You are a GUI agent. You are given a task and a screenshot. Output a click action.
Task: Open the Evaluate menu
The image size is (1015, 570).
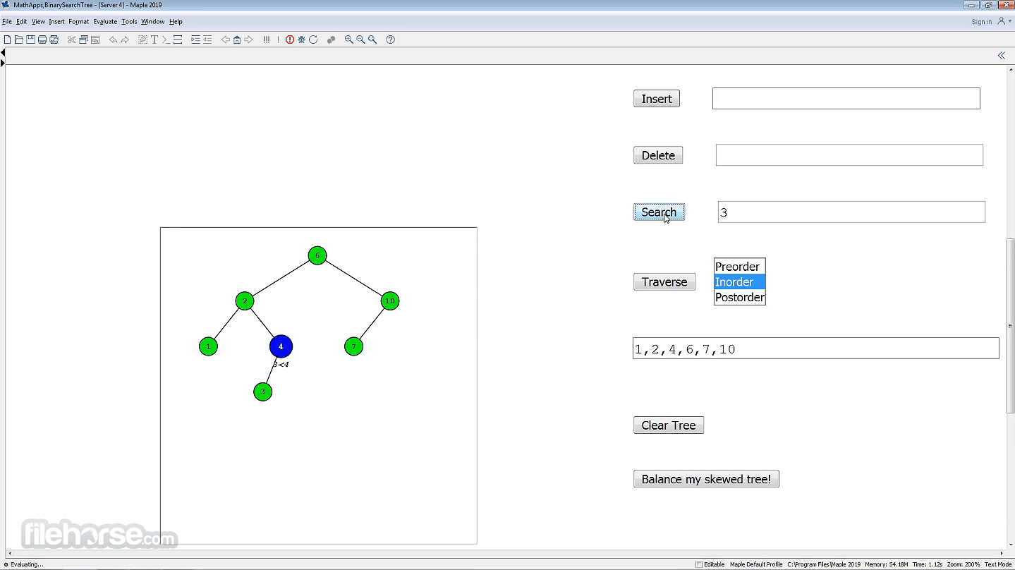105,22
